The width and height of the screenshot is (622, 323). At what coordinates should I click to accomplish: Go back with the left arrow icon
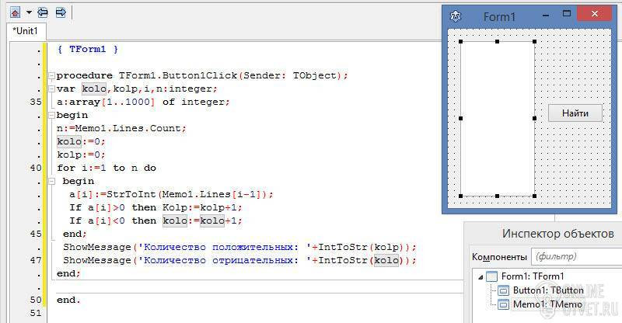[43, 12]
